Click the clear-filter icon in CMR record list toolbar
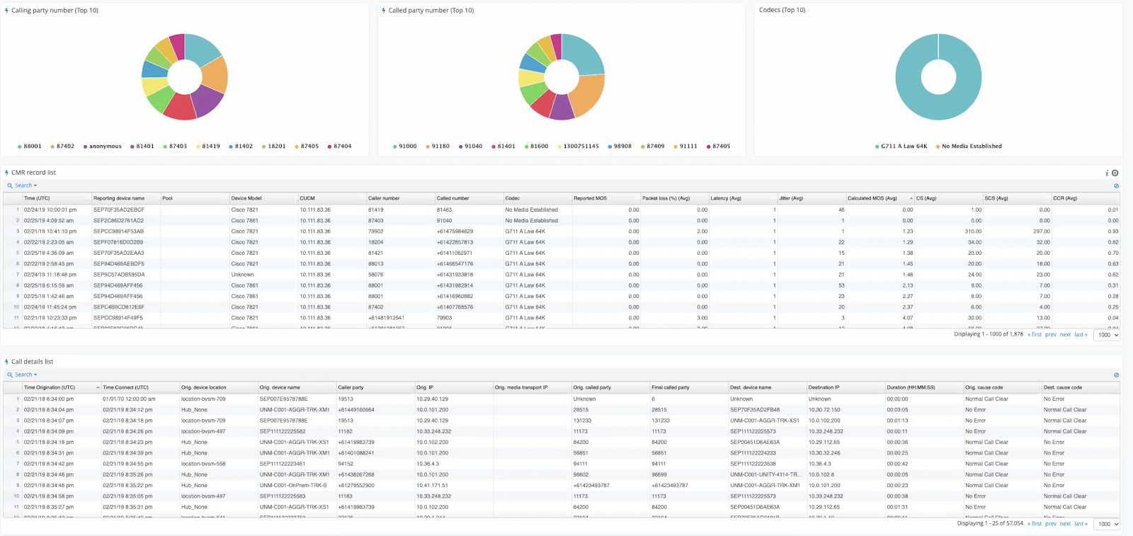 [x=1116, y=186]
